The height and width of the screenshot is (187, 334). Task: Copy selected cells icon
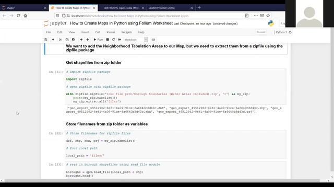(67, 39)
